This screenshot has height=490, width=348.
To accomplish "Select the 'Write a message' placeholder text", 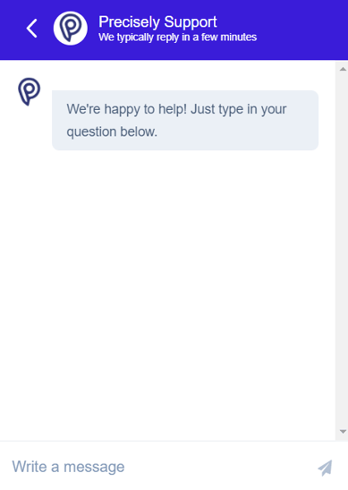I will pyautogui.click(x=68, y=467).
